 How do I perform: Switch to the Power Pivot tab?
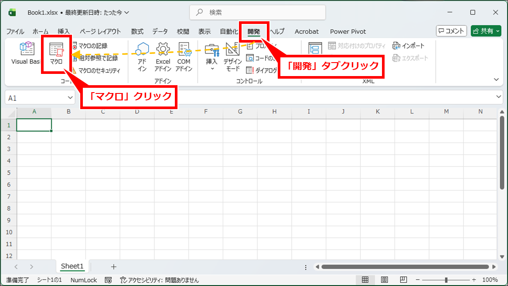(x=348, y=31)
